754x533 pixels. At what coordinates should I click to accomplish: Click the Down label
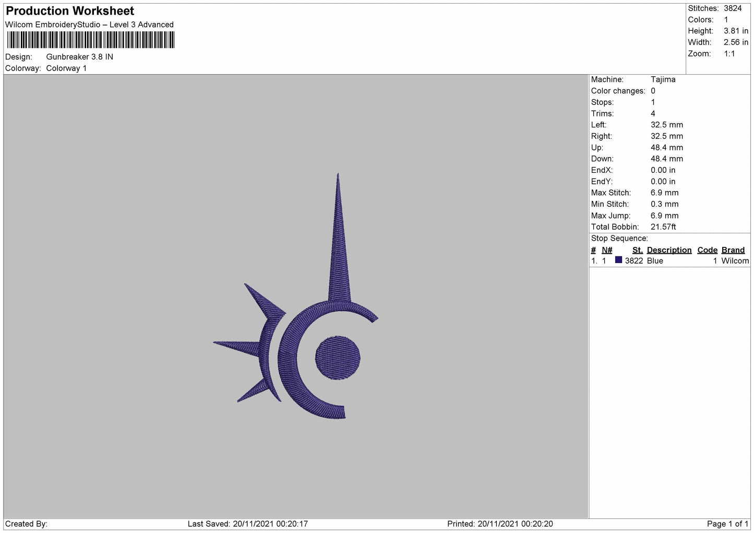[x=602, y=159]
